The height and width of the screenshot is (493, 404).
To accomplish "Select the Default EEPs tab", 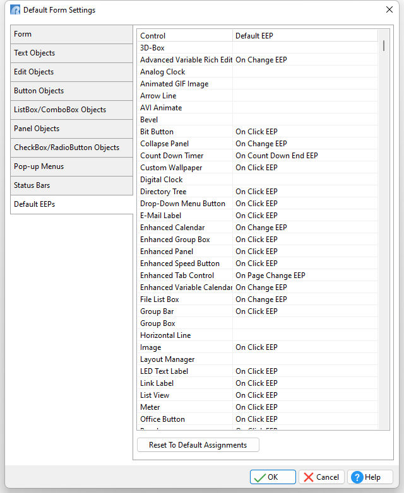I will pyautogui.click(x=71, y=204).
